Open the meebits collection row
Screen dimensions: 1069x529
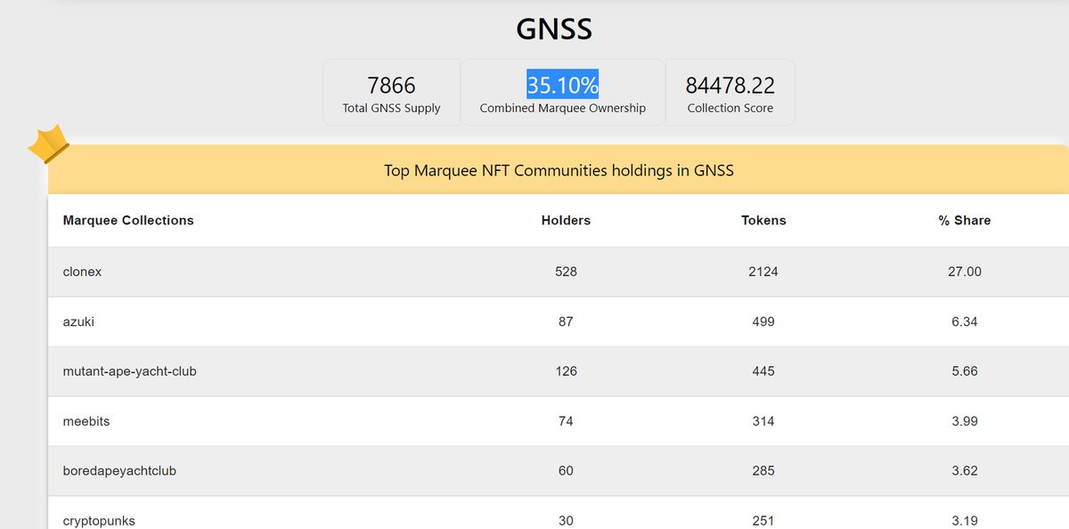[x=559, y=421]
